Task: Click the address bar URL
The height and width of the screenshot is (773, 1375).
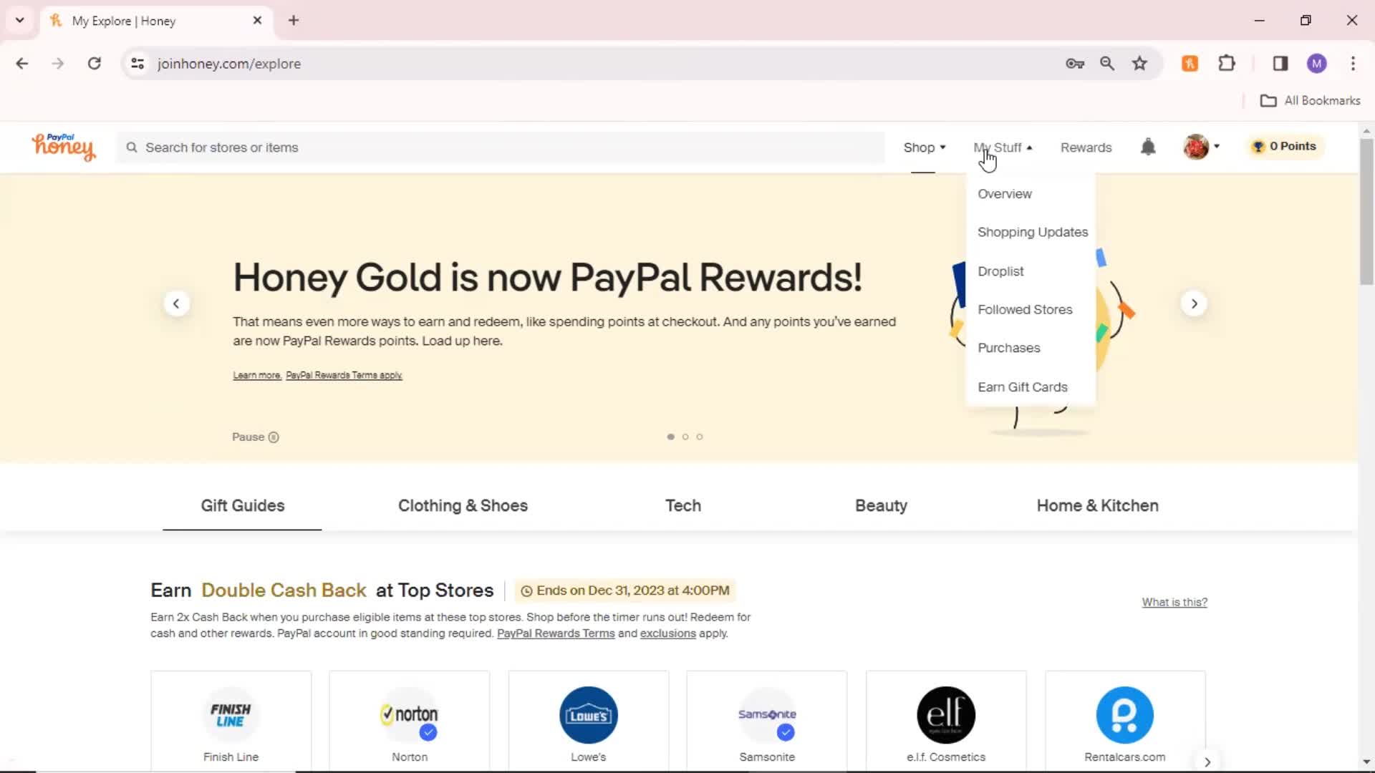Action: [229, 64]
